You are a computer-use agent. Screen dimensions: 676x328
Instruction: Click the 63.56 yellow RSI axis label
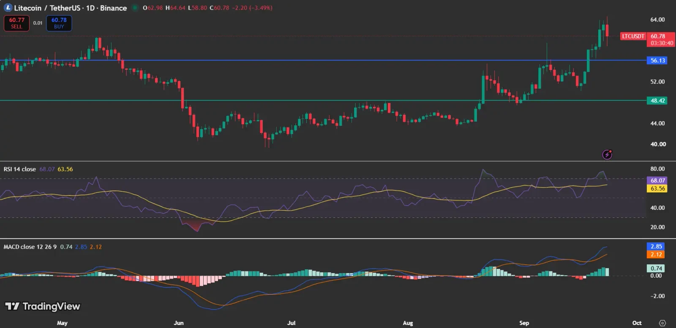coord(657,188)
